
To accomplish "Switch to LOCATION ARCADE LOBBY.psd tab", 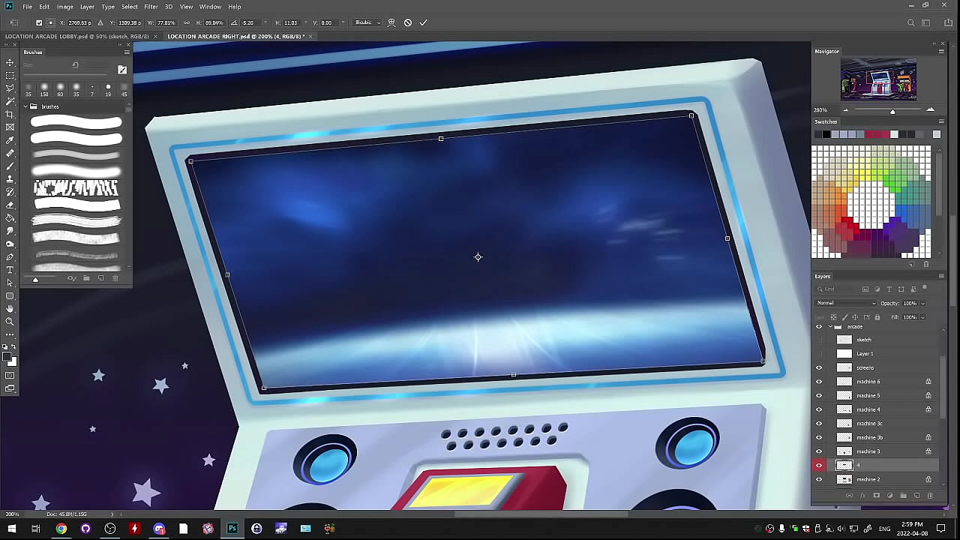I will 76,36.
